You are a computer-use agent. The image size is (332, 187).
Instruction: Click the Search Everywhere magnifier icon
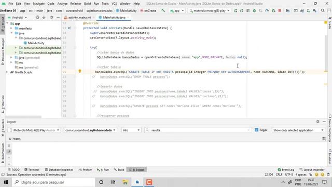323,10
